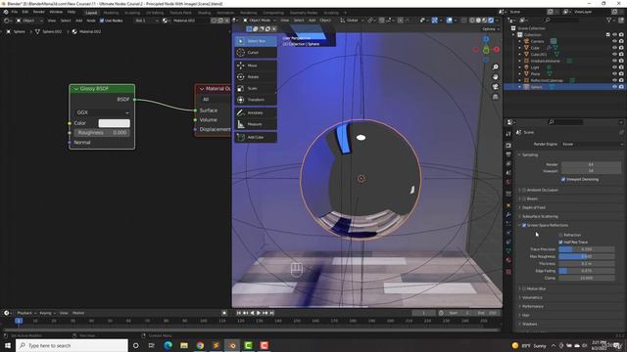The image size is (627, 352).
Task: Enable Motion Blur checkbox
Action: [x=524, y=288]
